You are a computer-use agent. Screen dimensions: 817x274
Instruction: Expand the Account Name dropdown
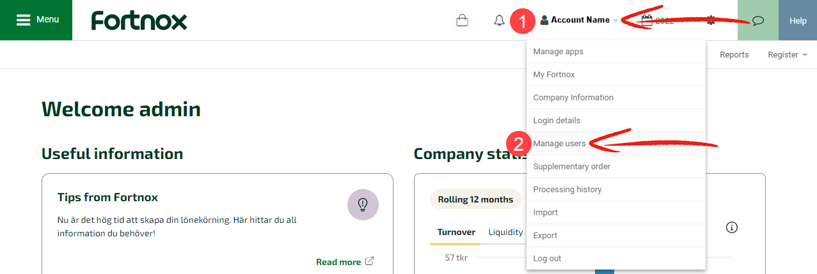(x=579, y=20)
